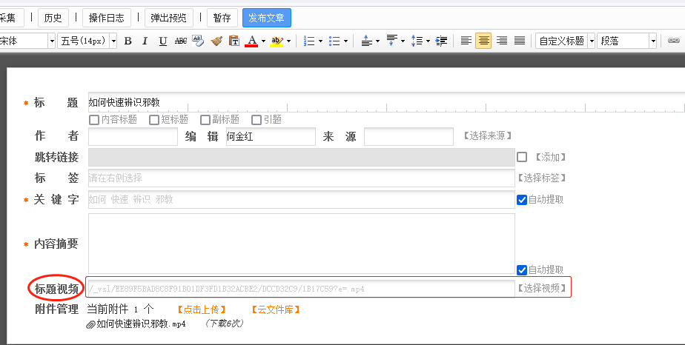Image resolution: width=685 pixels, height=345 pixels.
Task: Center-align the paragraph
Action: [484, 41]
